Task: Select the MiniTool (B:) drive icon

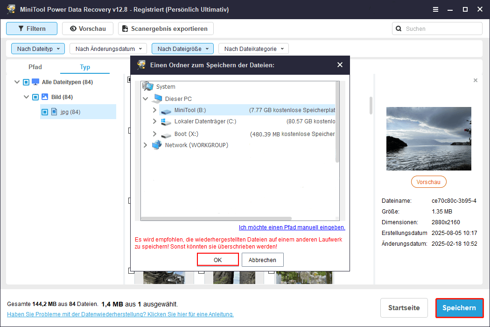Action: [x=165, y=110]
